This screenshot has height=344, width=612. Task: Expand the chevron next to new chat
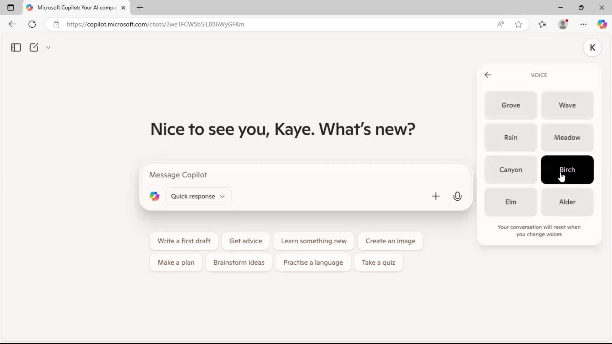click(x=48, y=47)
